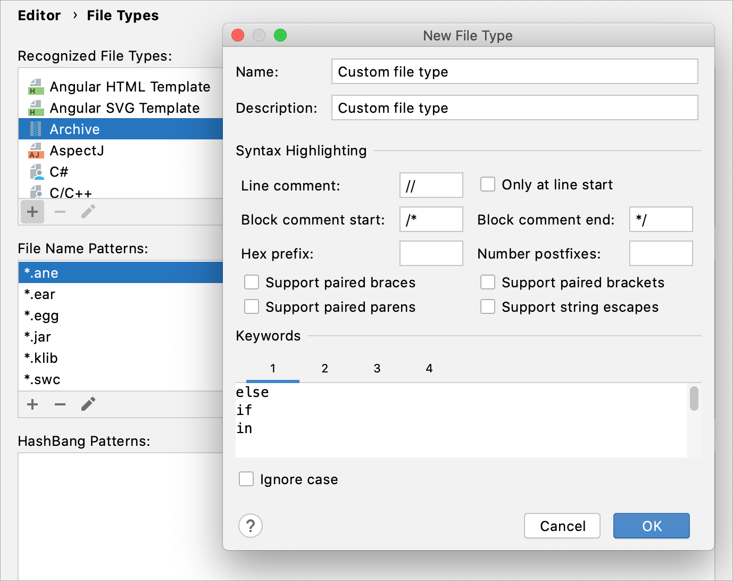Select Angular HTML Template file type
The height and width of the screenshot is (581, 733).
(x=121, y=87)
